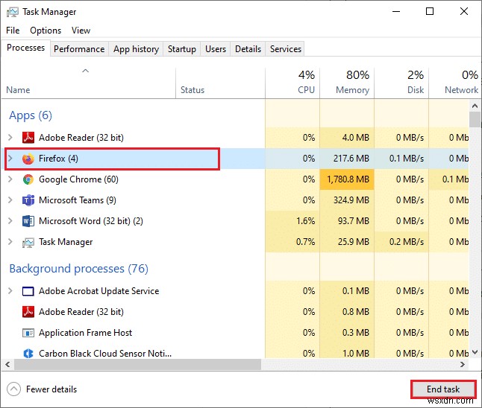Image resolution: width=482 pixels, height=408 pixels.
Task: Open the File menu
Action: 13,31
